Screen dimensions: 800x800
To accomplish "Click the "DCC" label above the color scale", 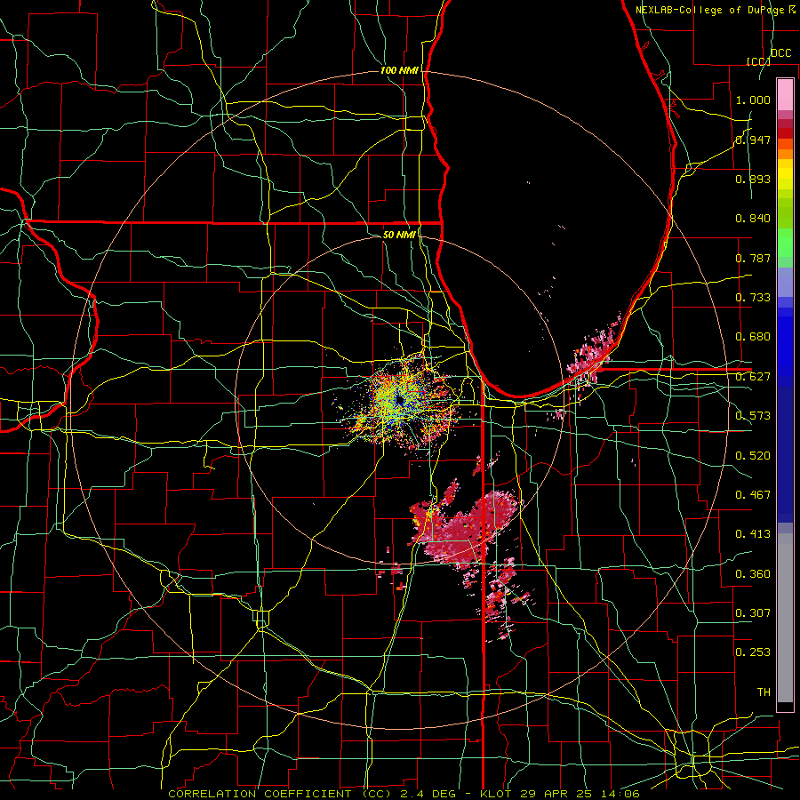I will tap(780, 53).
